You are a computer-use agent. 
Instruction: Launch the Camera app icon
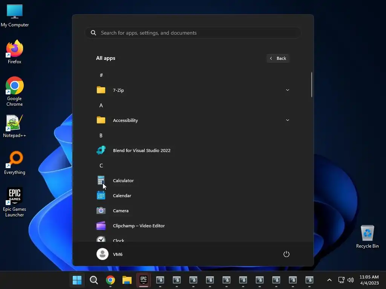[101, 211]
